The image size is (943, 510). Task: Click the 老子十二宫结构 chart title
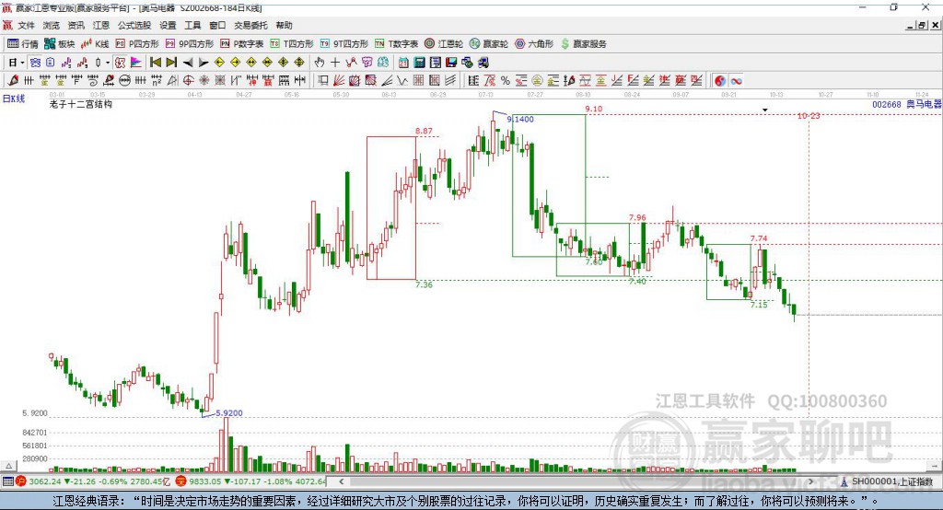[x=81, y=104]
